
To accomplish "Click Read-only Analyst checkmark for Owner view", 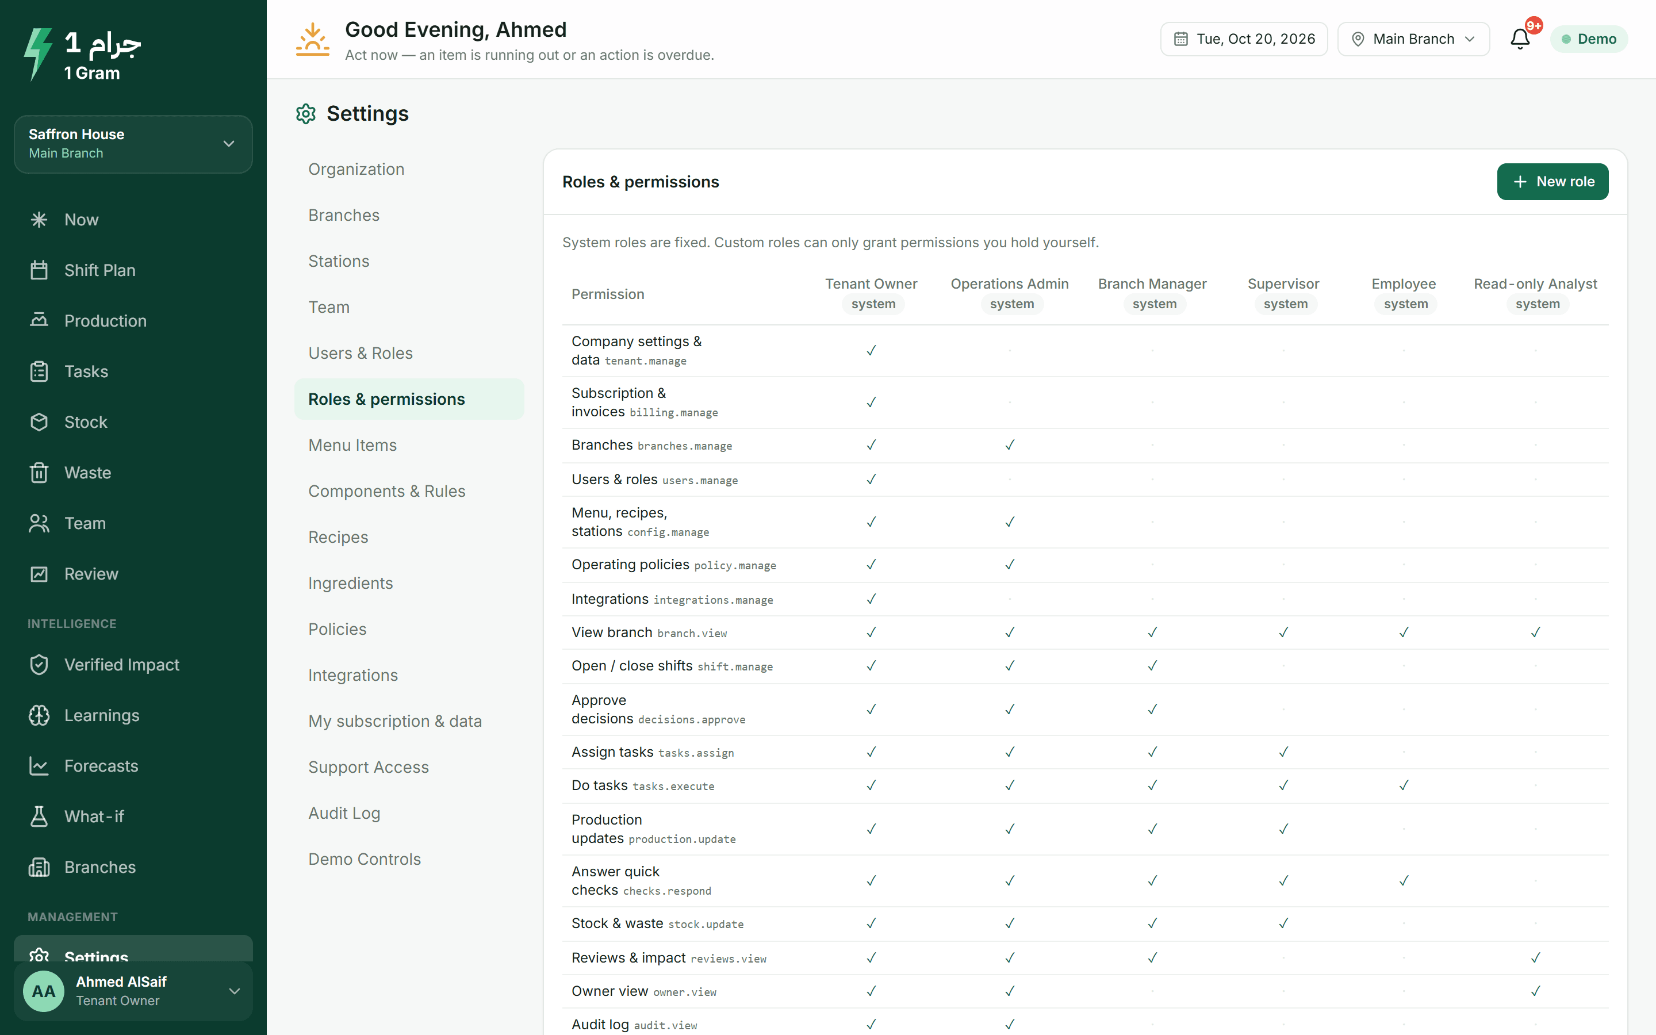I will point(1535,991).
